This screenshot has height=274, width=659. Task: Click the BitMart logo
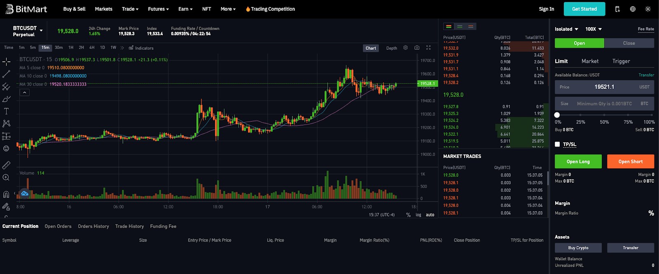[26, 9]
